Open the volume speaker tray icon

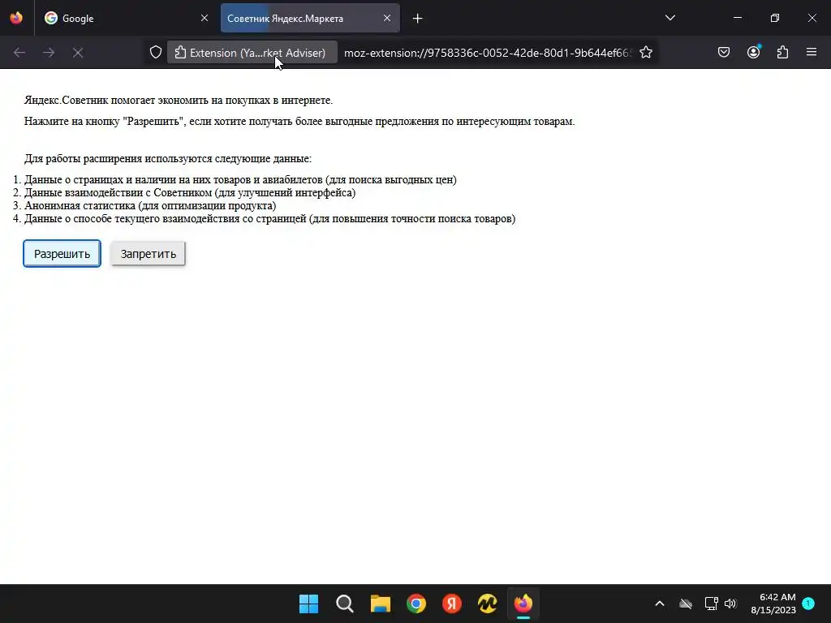[x=730, y=604]
